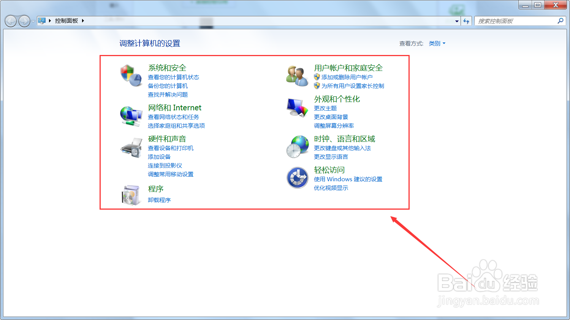Click 查看设备和打印机 link

click(x=171, y=148)
